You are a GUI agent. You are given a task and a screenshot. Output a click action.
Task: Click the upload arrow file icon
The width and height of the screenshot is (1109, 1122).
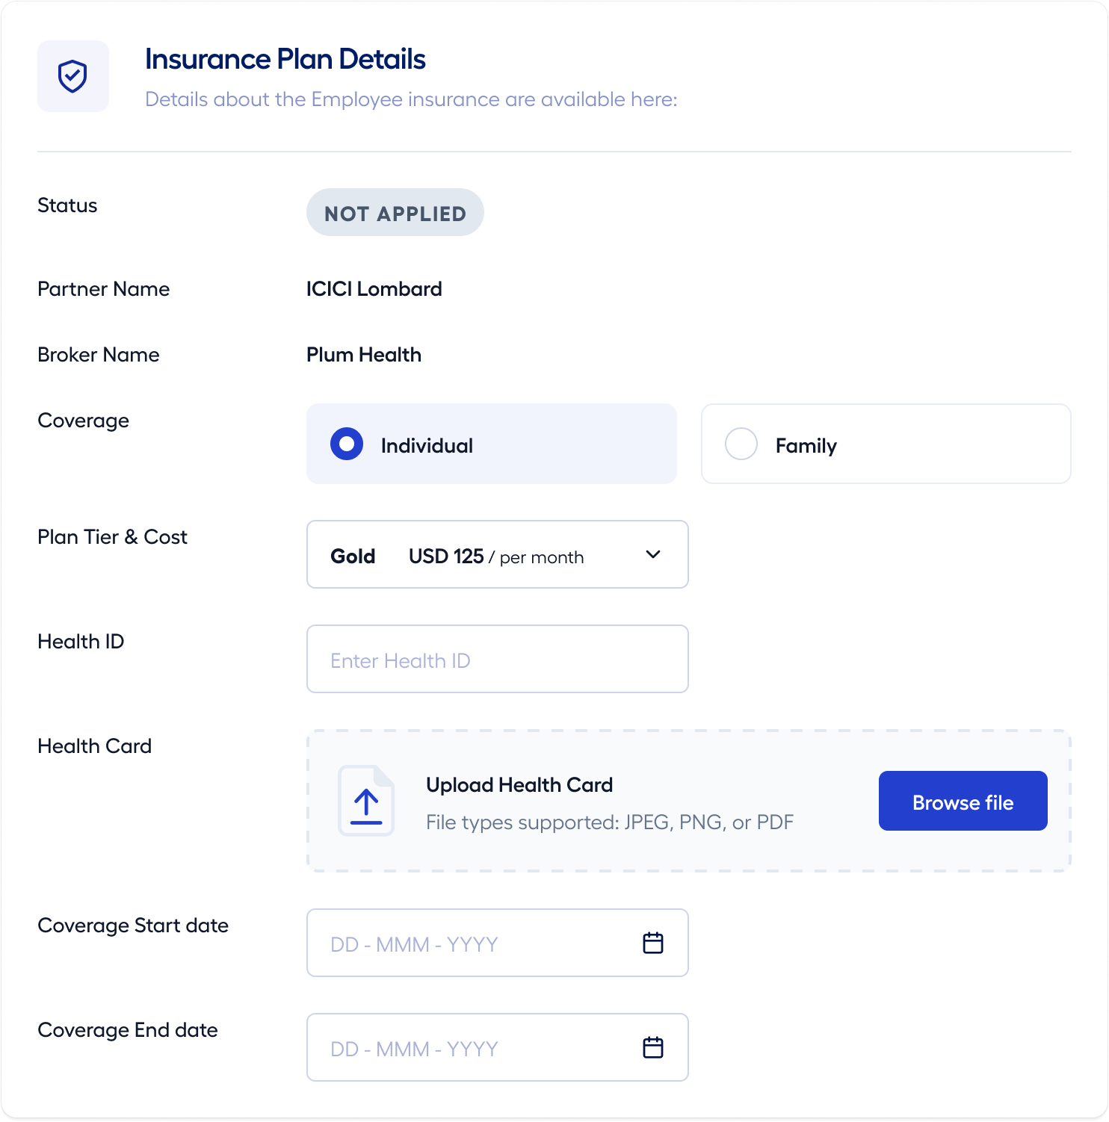[x=366, y=801]
